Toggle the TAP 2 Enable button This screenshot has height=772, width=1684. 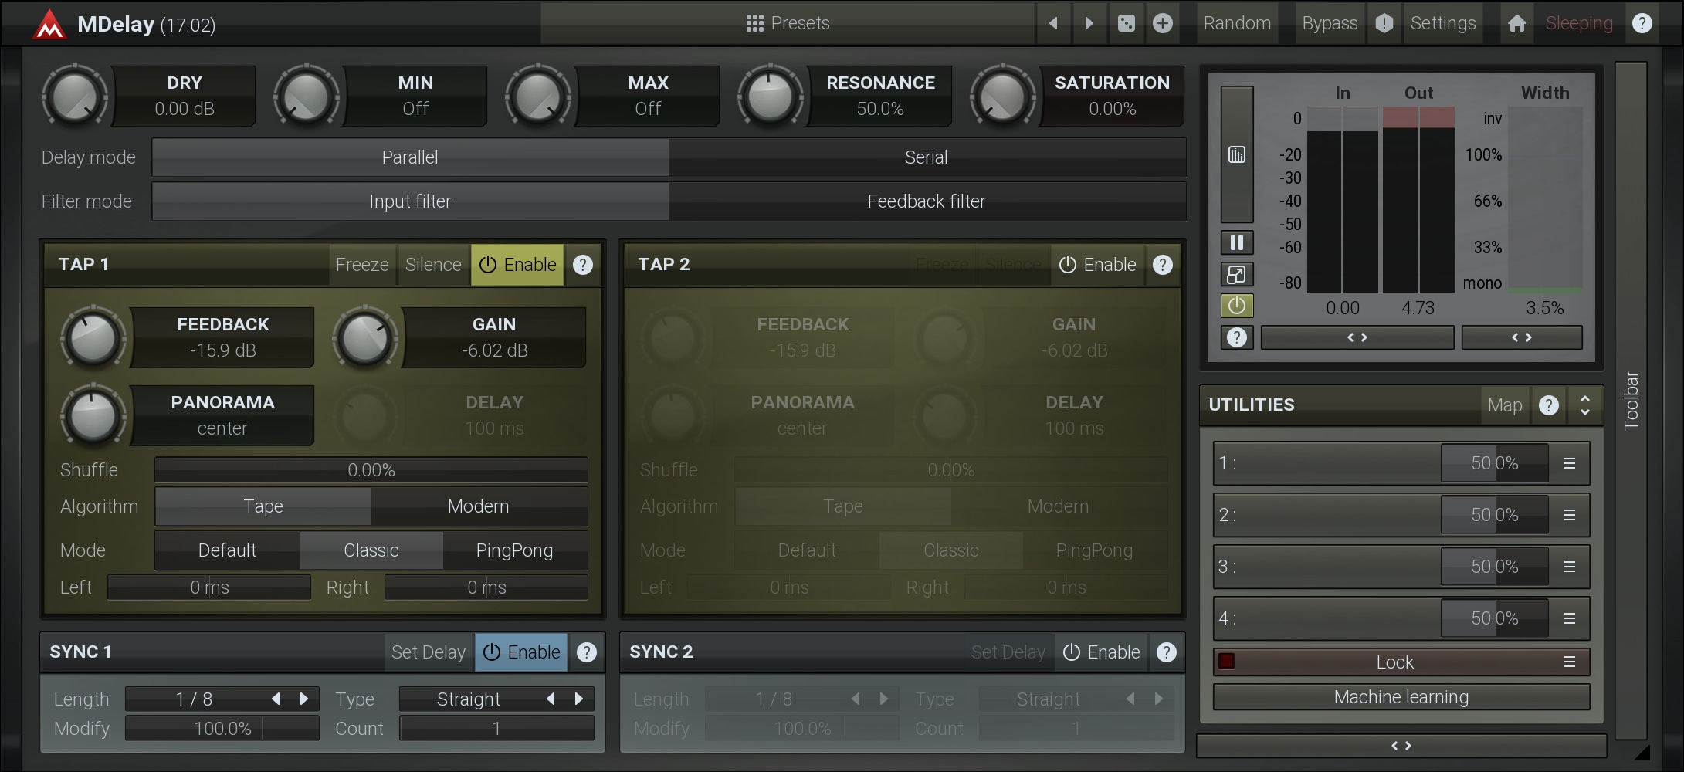(1097, 265)
